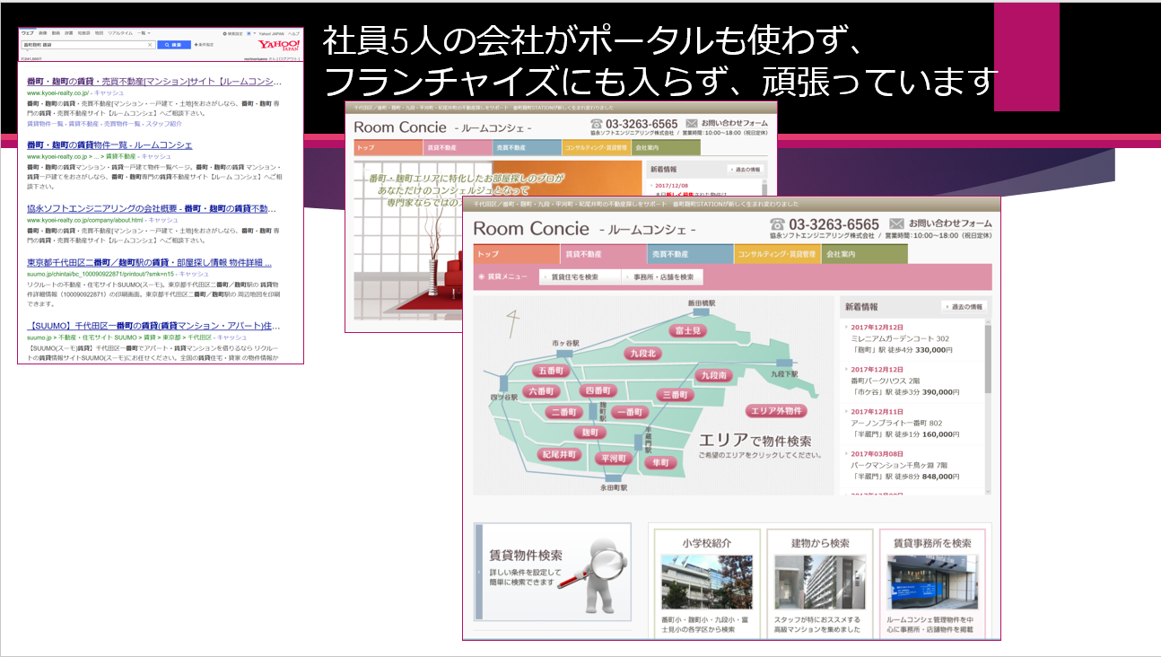Click the Room Concie logo on back page

click(400, 127)
